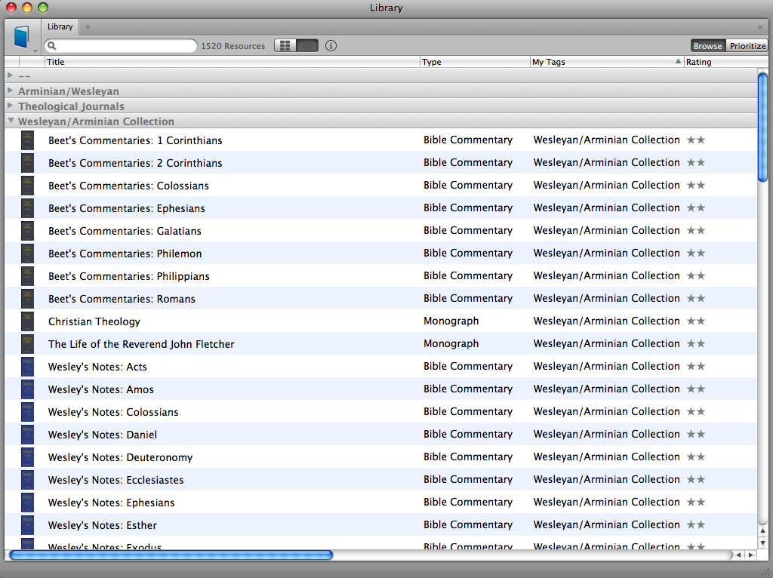Select title 'Beet's Commentaries: Galatians'

click(x=125, y=231)
